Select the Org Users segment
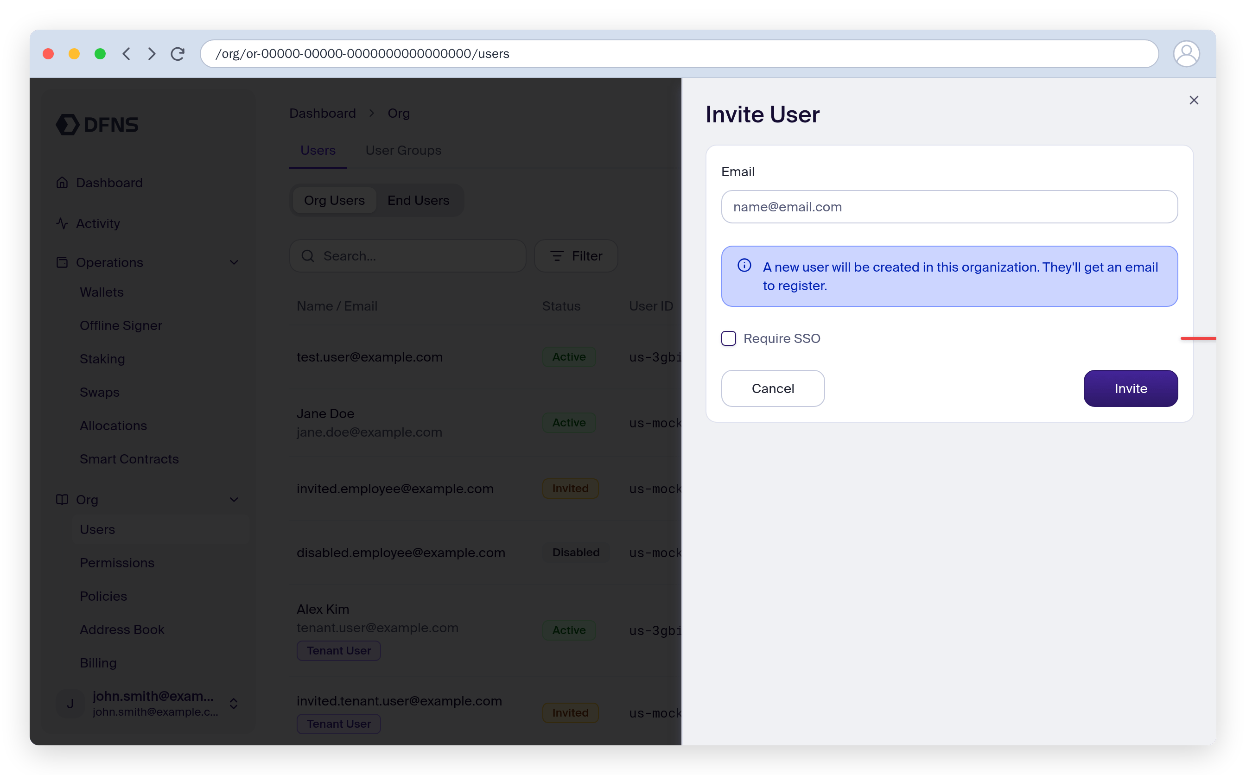 click(334, 200)
